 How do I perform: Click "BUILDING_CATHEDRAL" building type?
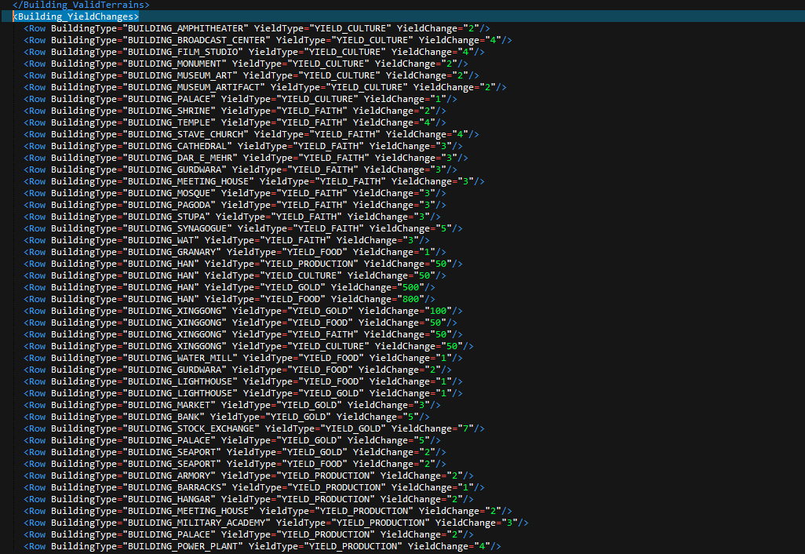pos(177,146)
